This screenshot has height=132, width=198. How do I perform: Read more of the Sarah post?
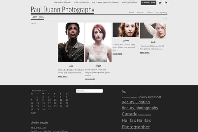pos(145,53)
